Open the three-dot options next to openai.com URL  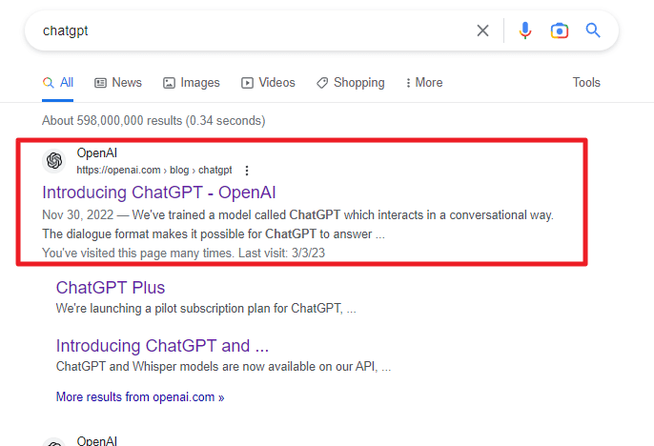[247, 170]
